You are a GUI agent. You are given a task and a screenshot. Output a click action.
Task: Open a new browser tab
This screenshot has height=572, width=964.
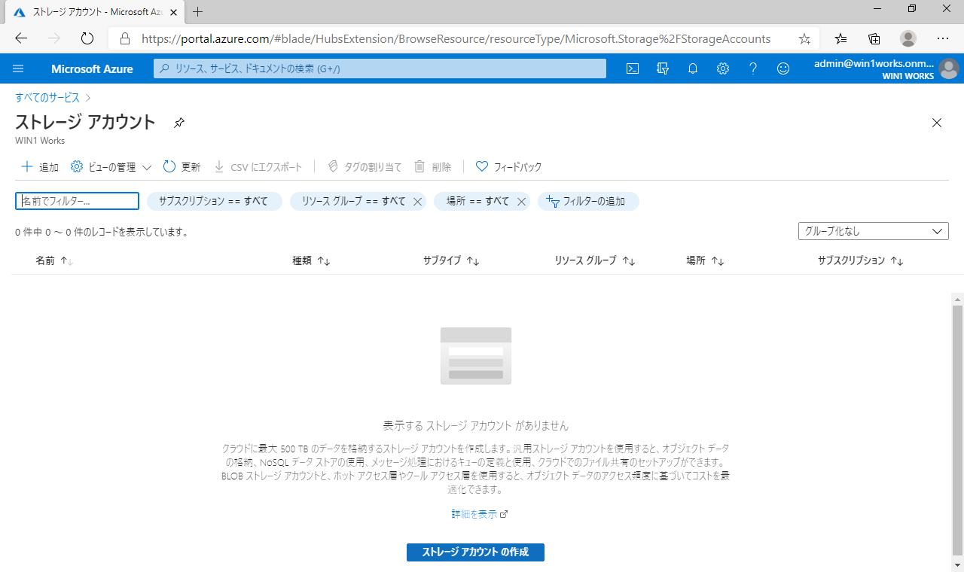tap(198, 12)
